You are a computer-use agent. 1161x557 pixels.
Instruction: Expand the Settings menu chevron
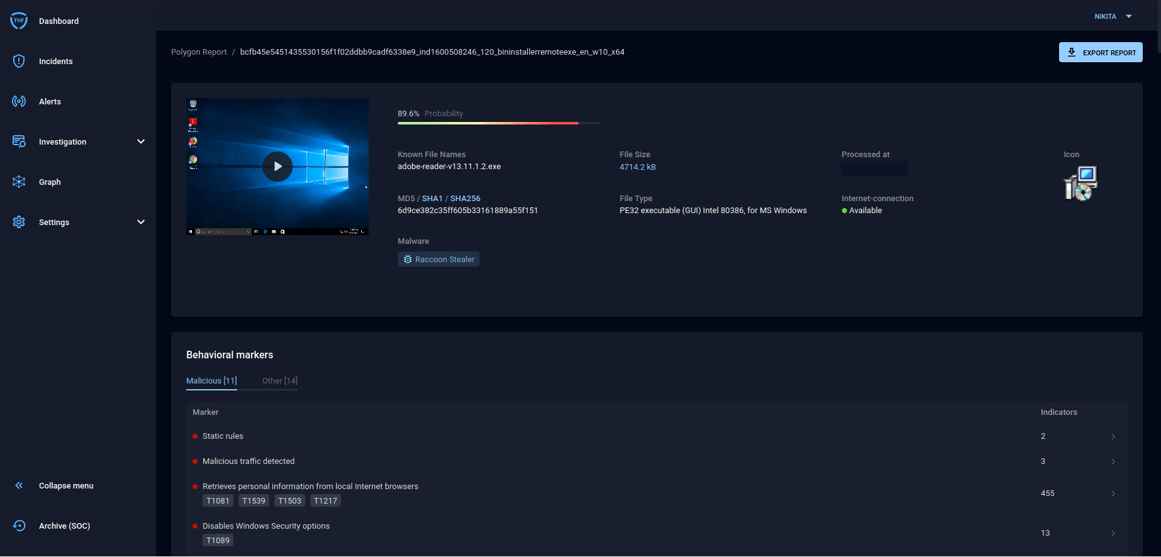pos(141,222)
